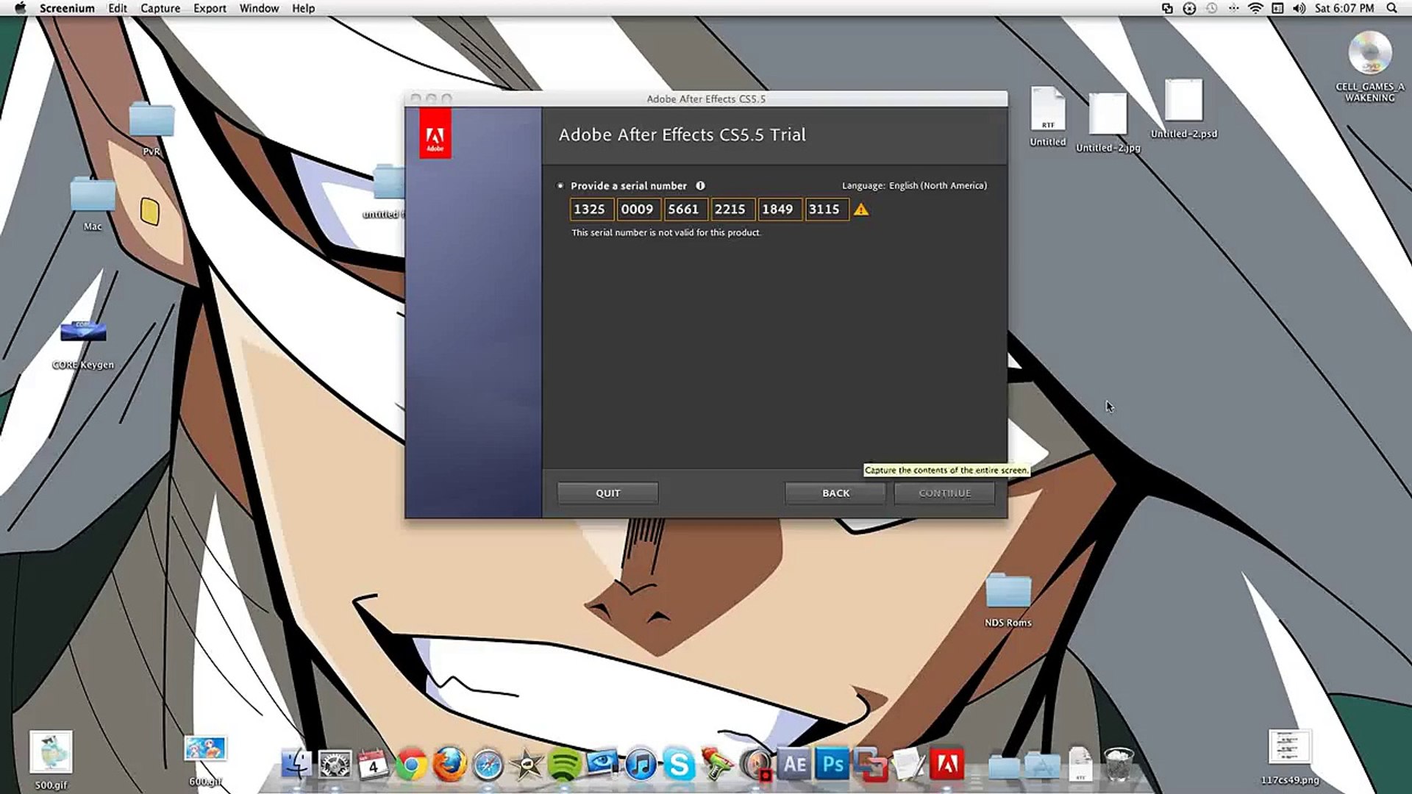
Task: Click the Spotlight search magnifier
Action: pyautogui.click(x=1391, y=8)
